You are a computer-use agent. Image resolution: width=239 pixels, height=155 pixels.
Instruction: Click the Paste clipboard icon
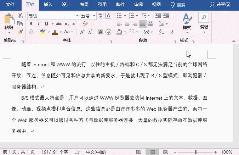pyautogui.click(x=9, y=19)
